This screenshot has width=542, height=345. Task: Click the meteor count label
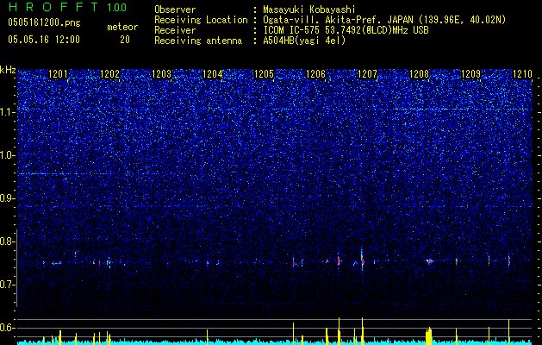pos(122,27)
